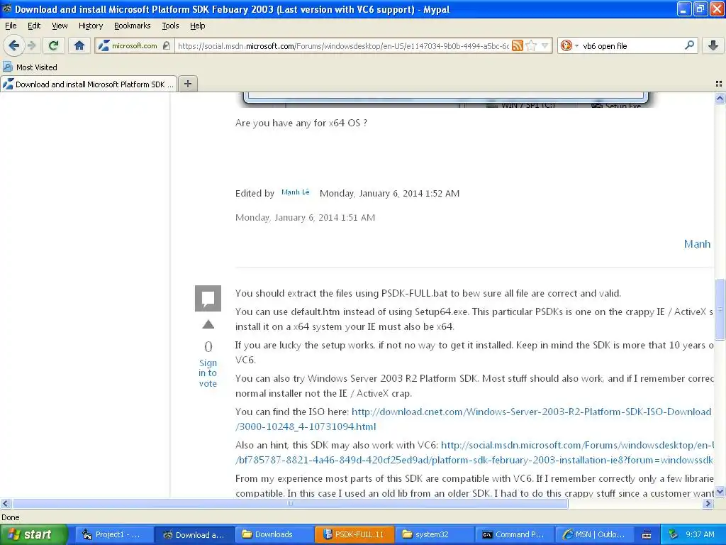This screenshot has width=726, height=545.
Task: Open the list all tabs button
Action: [x=719, y=84]
